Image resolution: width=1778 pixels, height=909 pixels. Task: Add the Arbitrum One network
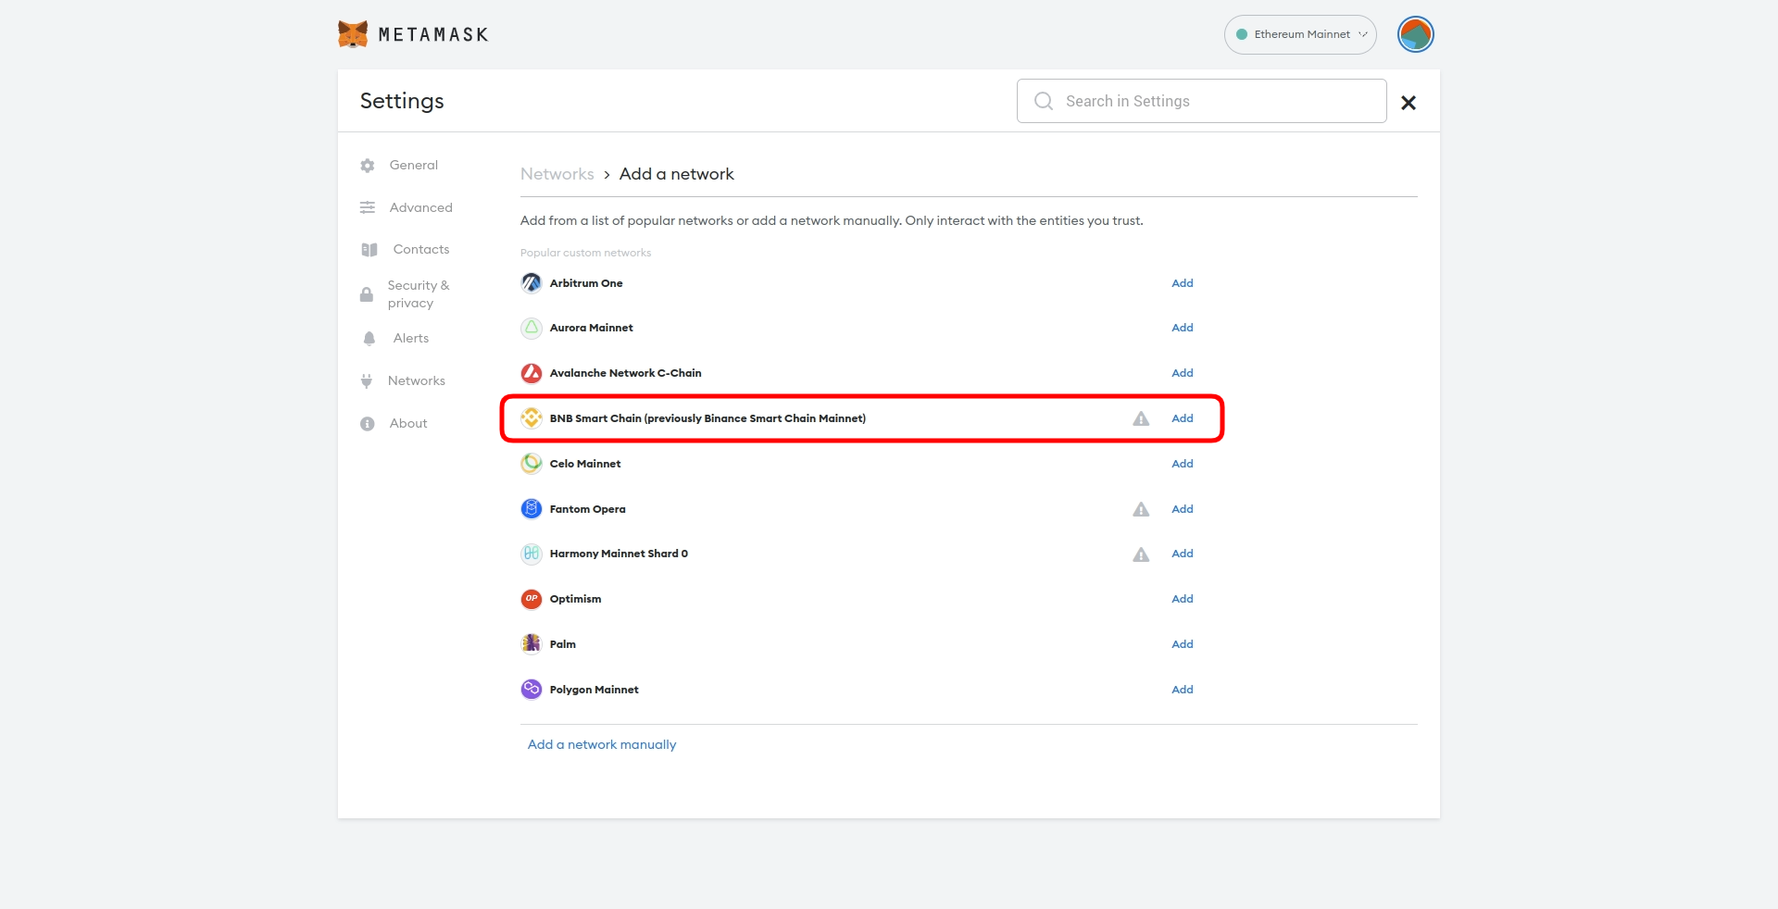click(1182, 283)
